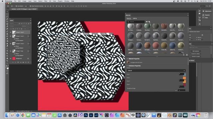The image size is (213, 119).
Task: Open the Window menu
Action: click(x=67, y=1)
